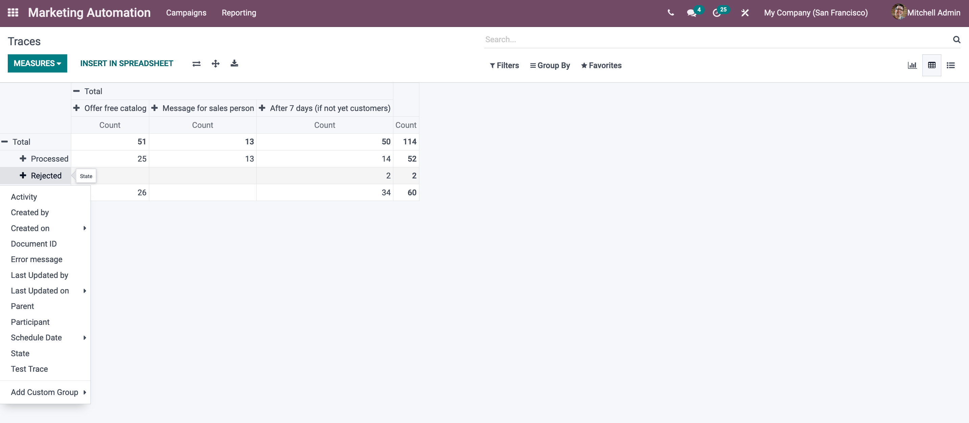This screenshot has width=969, height=423.
Task: Open the Campaigns menu
Action: pyautogui.click(x=186, y=13)
